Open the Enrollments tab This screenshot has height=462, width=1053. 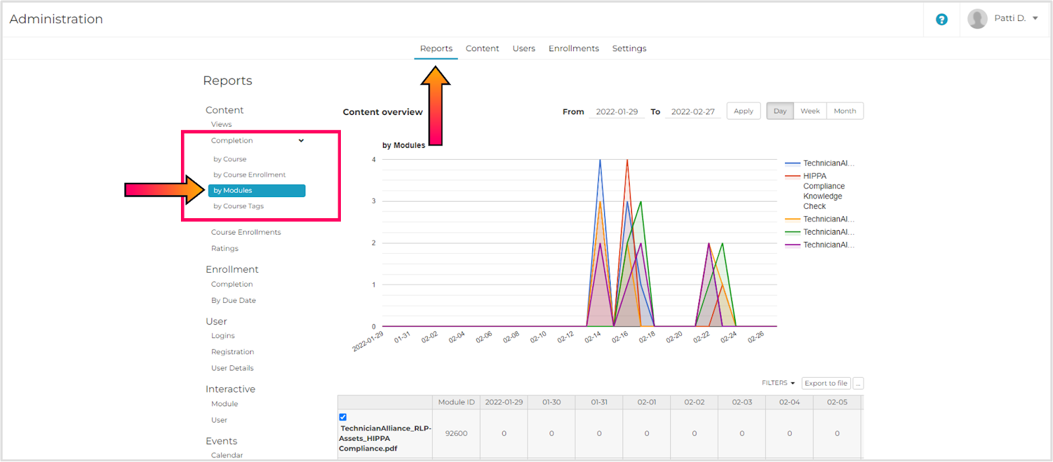coord(574,49)
